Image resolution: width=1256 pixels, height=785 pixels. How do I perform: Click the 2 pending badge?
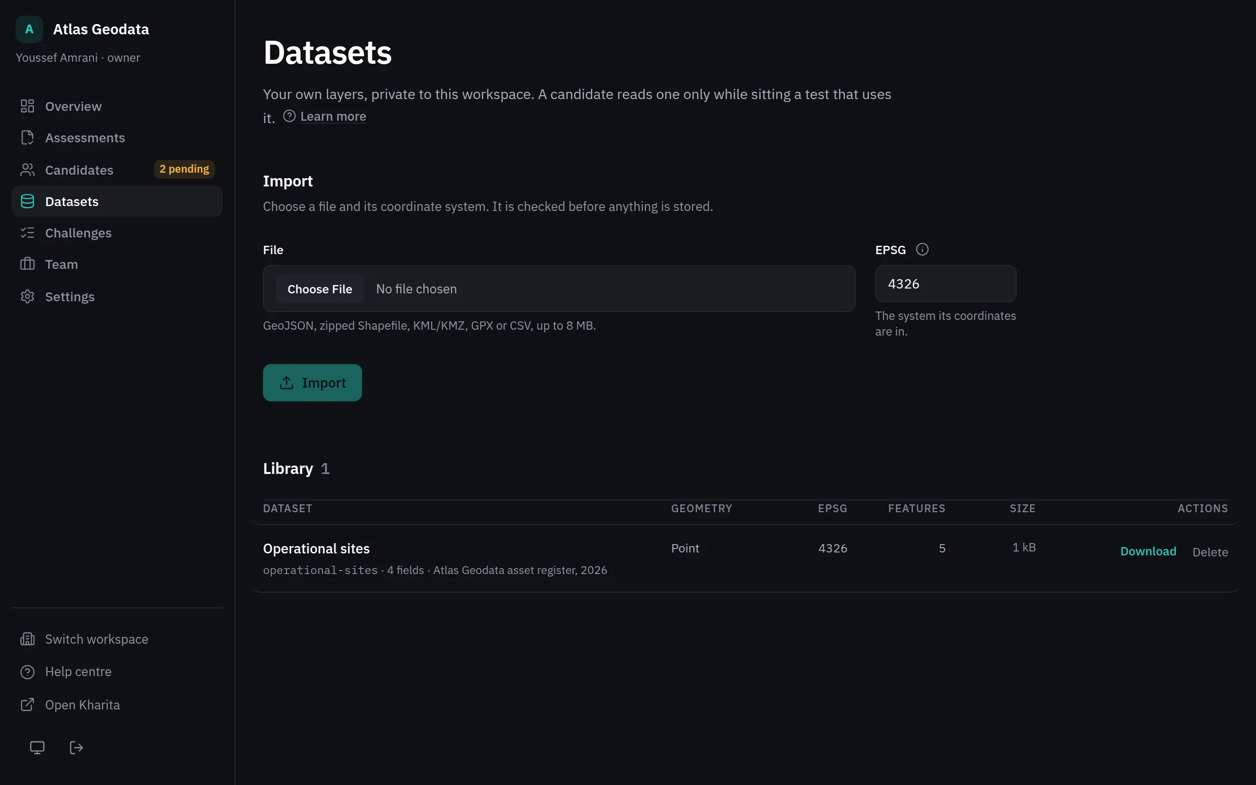[184, 169]
